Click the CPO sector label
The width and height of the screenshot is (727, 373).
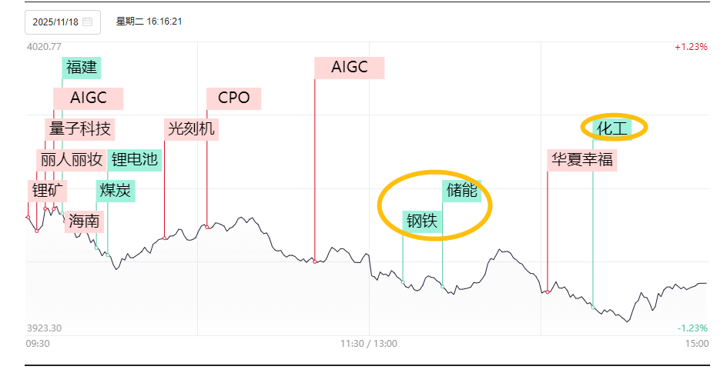click(233, 98)
